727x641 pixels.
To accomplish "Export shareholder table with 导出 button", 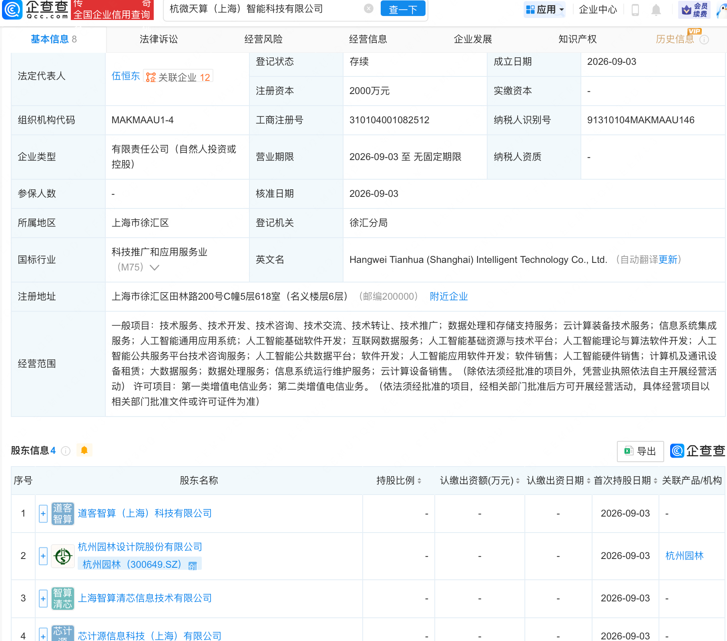I will pos(641,451).
